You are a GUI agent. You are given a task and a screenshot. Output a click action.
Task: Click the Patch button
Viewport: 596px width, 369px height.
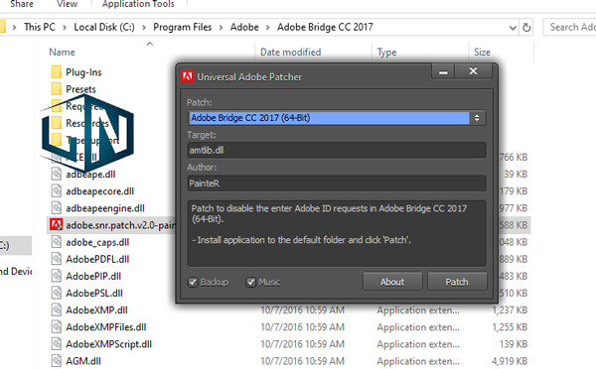[x=457, y=282]
